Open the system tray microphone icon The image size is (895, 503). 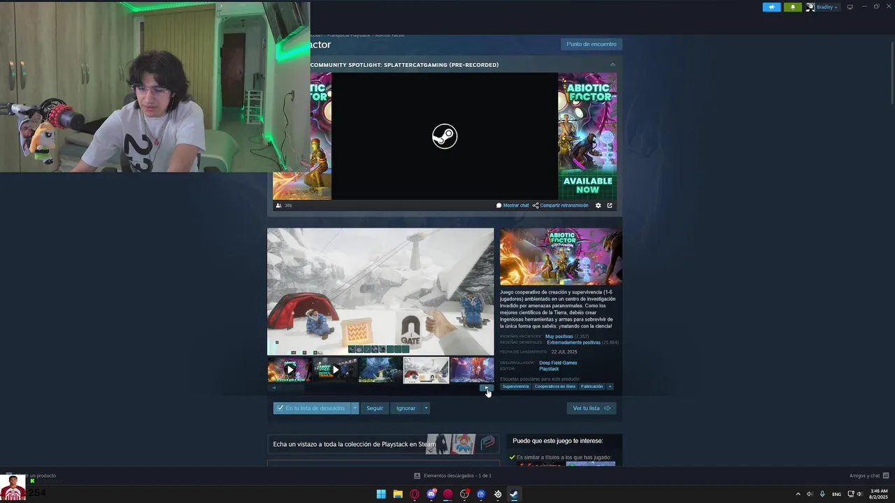pyautogui.click(x=822, y=494)
